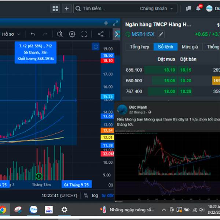The width and height of the screenshot is (220, 220).
Task: Open chart settings gear
Action: (x=72, y=34)
